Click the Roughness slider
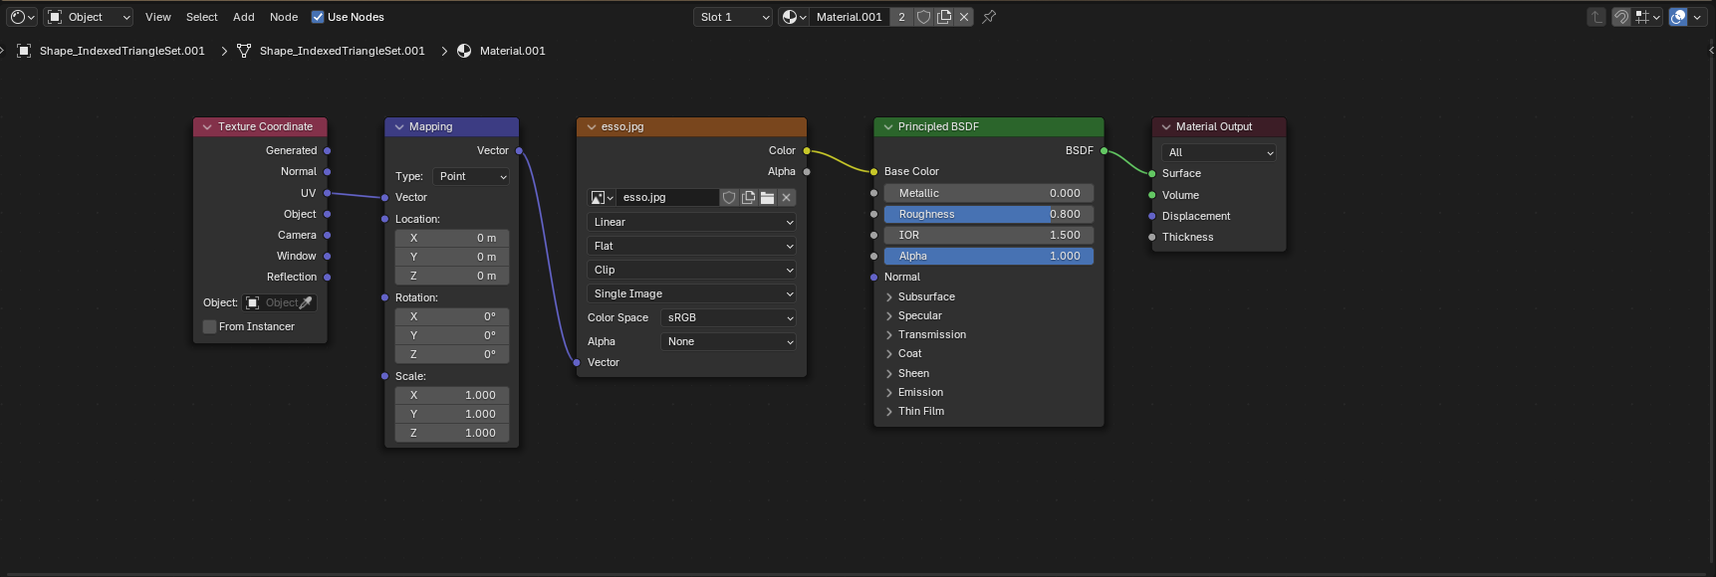Viewport: 1716px width, 577px height. [989, 214]
